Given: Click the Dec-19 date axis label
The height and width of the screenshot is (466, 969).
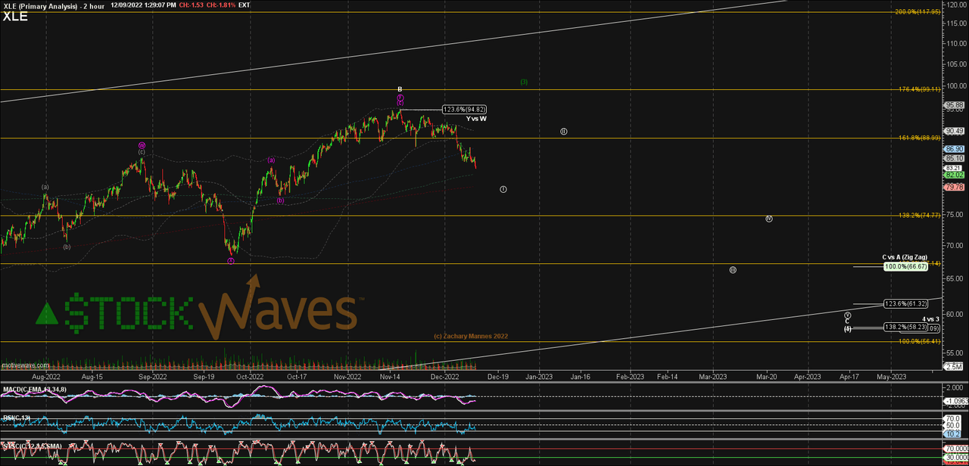Looking at the screenshot, I should pos(497,376).
